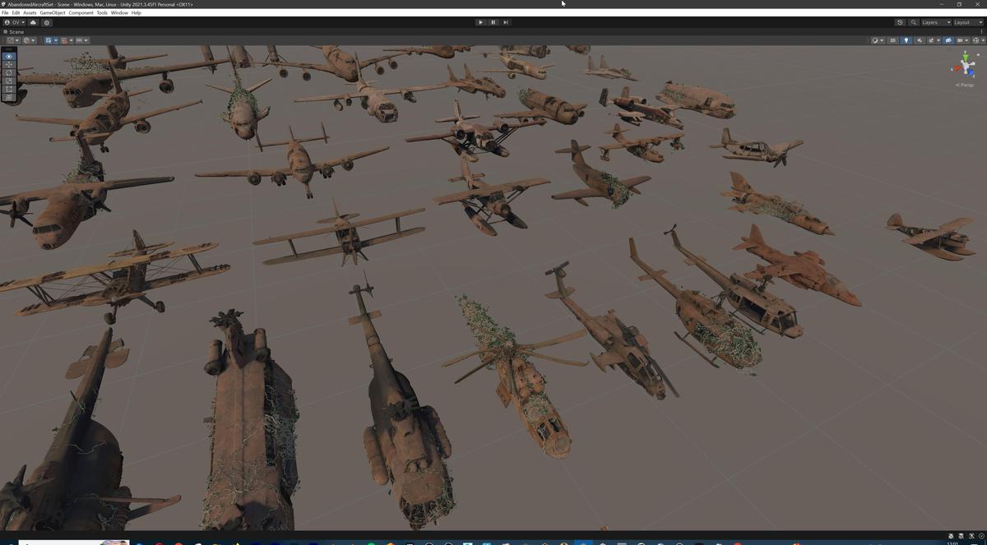Open the Window menu

point(119,13)
